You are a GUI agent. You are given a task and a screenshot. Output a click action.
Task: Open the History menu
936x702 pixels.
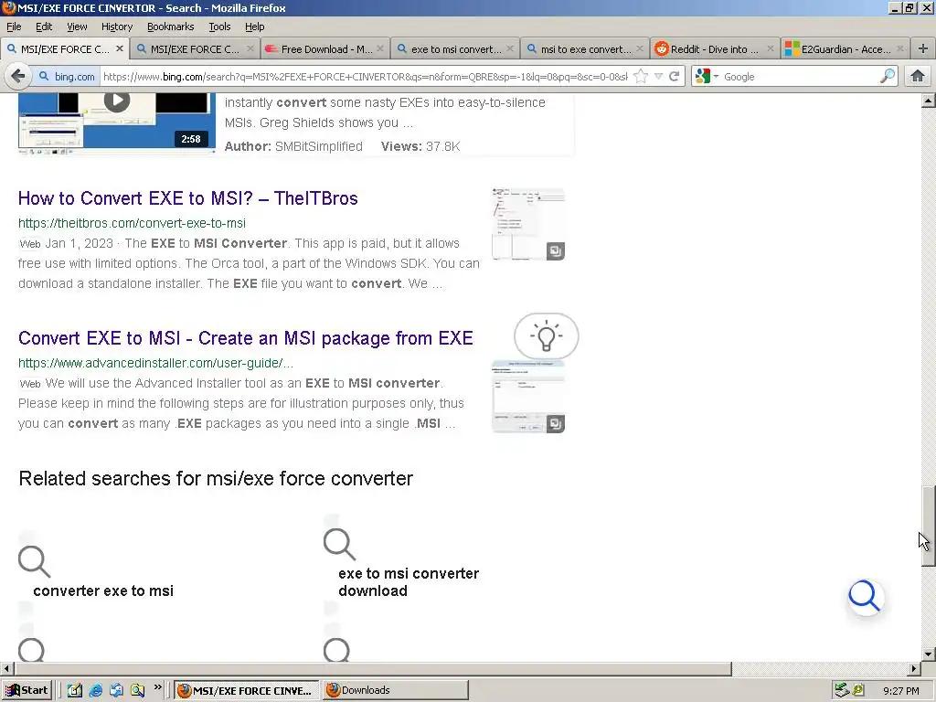pos(116,27)
